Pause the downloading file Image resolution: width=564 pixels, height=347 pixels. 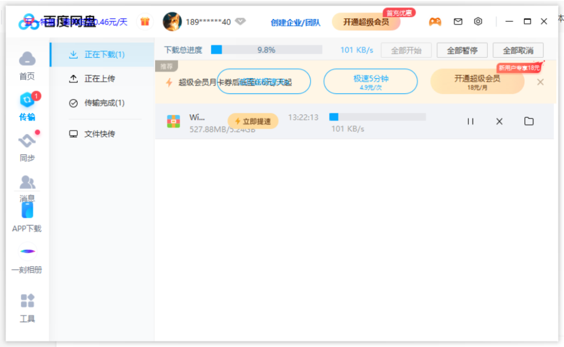pos(471,122)
